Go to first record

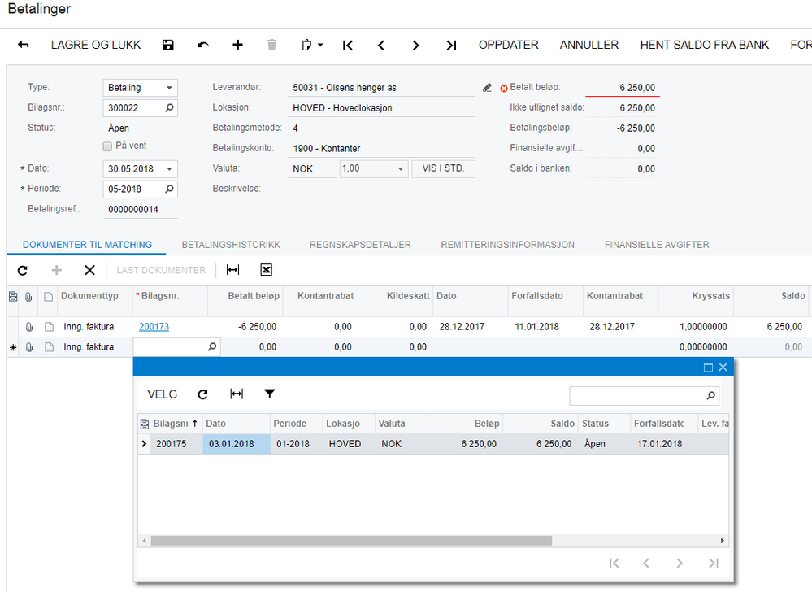(348, 46)
